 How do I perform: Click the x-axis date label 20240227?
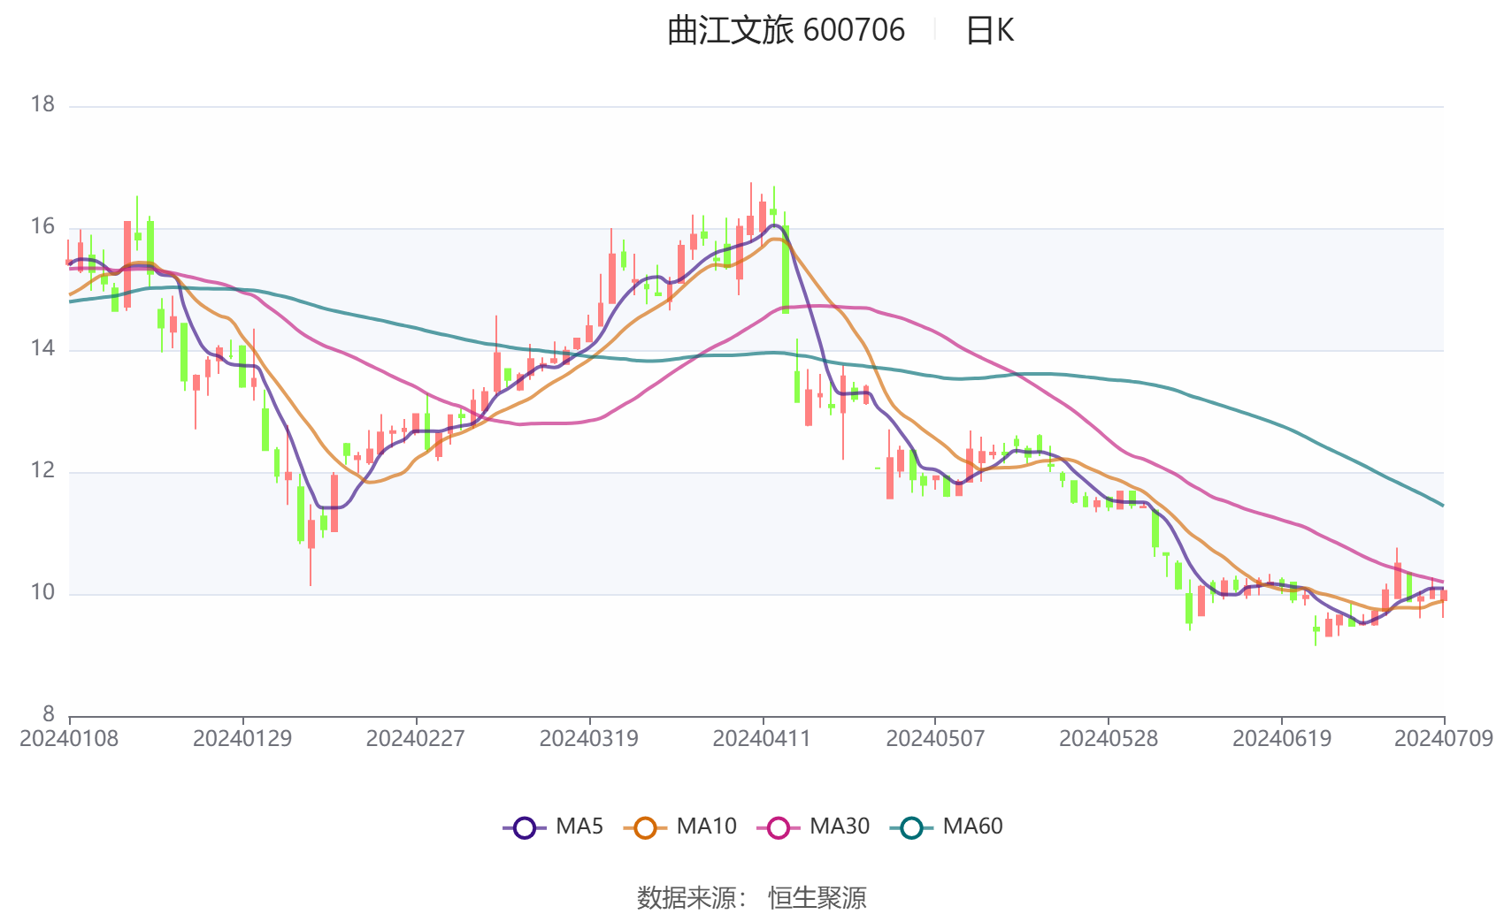416,739
